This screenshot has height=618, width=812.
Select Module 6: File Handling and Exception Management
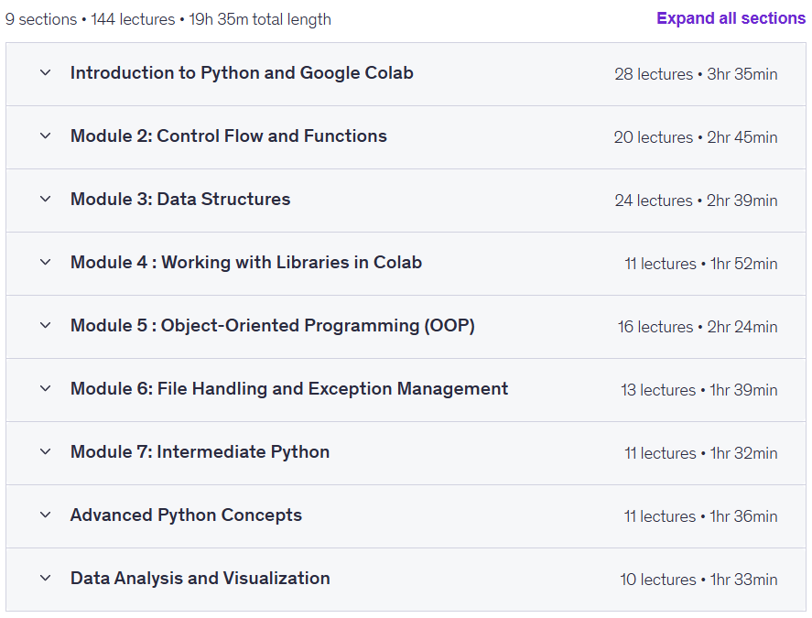[x=289, y=389]
